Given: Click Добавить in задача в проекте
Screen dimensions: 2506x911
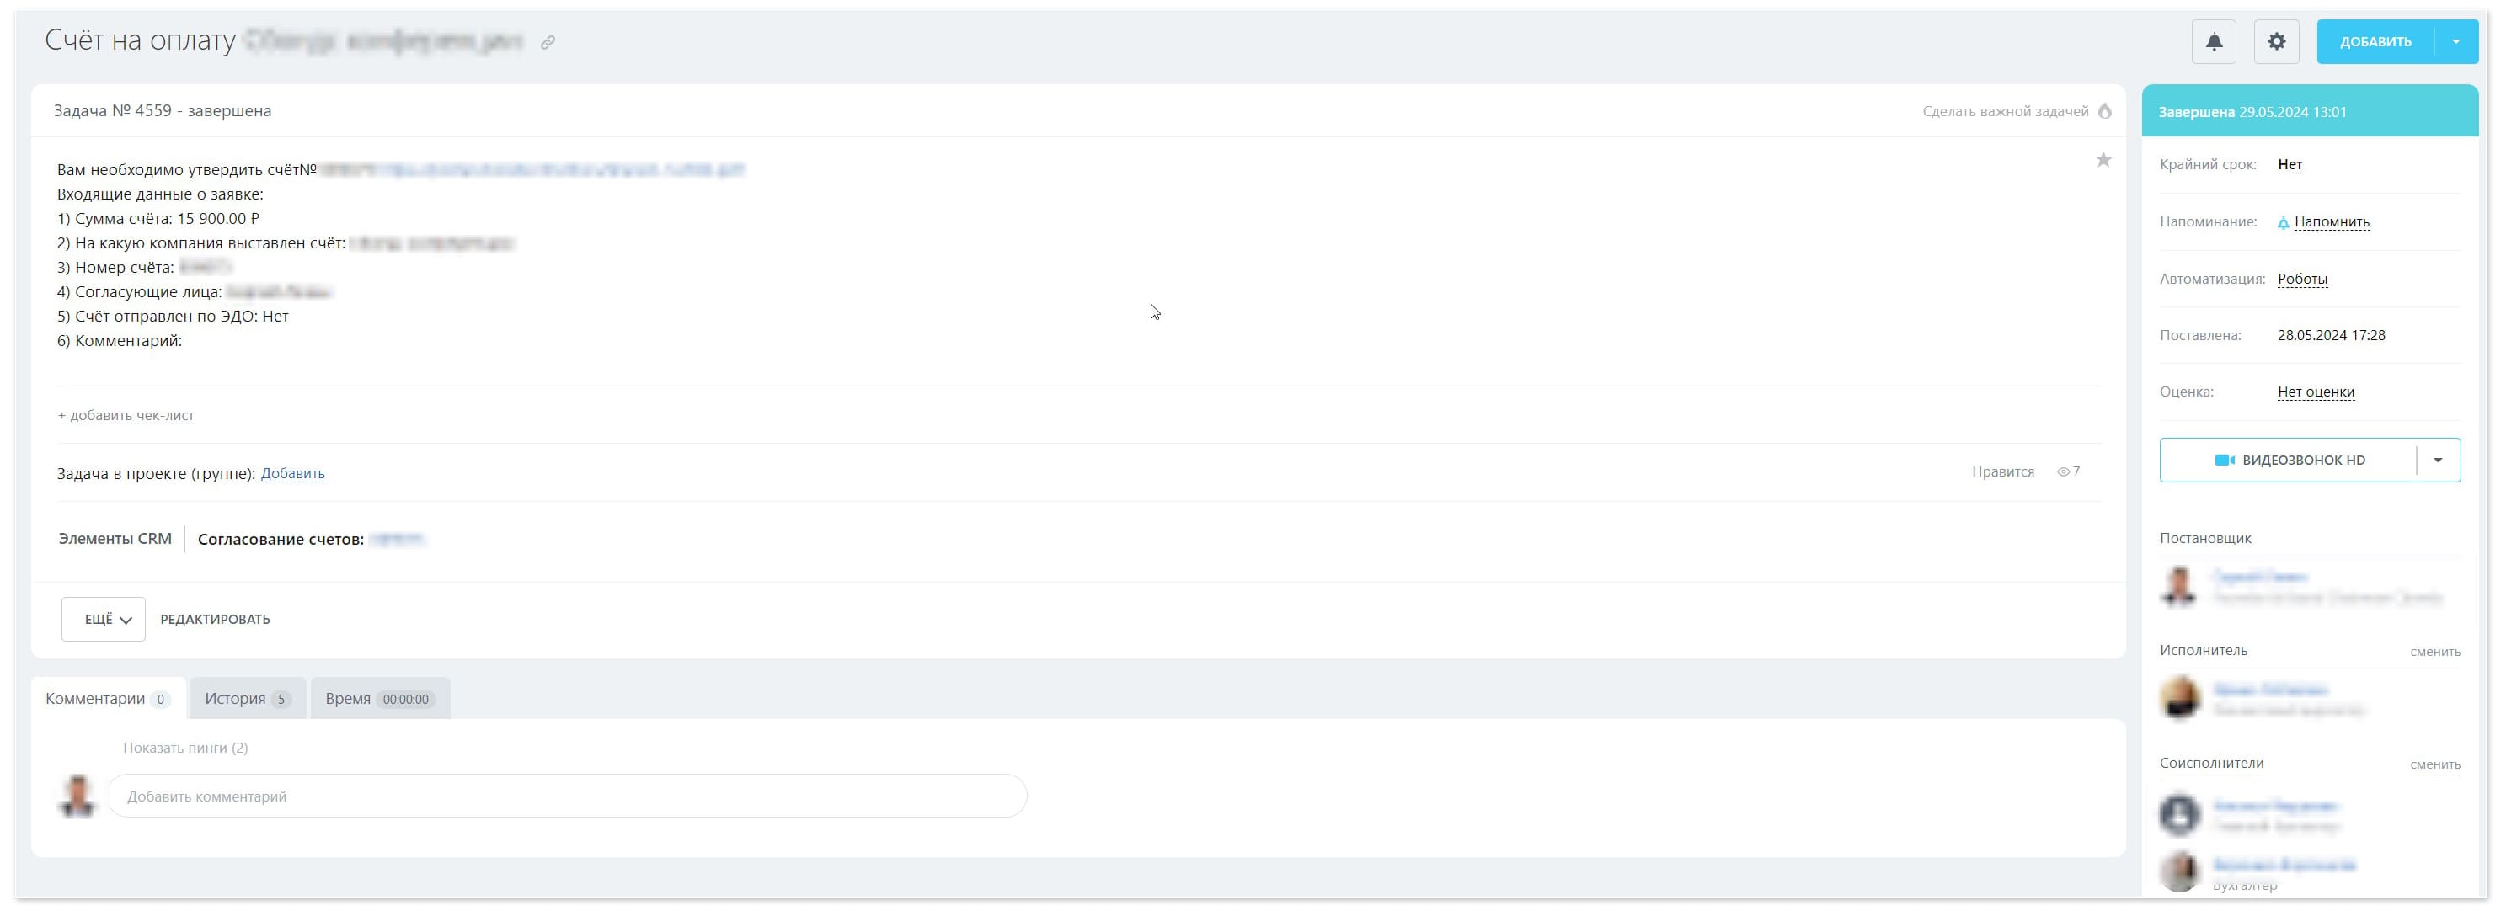Looking at the screenshot, I should tap(292, 473).
